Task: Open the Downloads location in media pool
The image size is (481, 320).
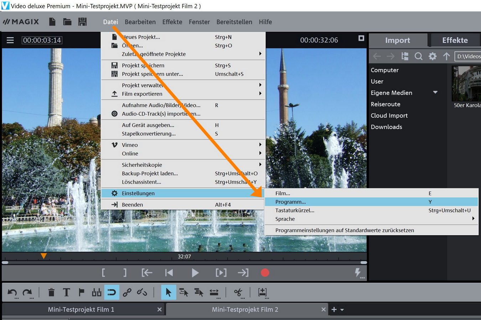Action: coord(386,127)
